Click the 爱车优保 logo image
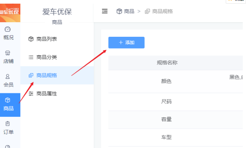 10,13
